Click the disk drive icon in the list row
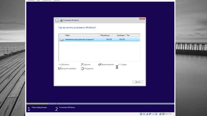 point(62,40)
